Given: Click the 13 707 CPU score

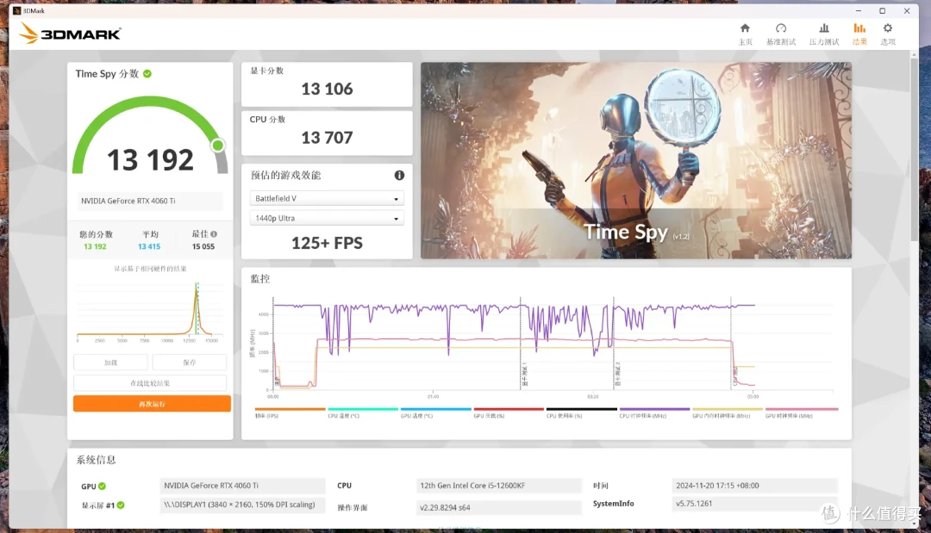Looking at the screenshot, I should point(328,138).
